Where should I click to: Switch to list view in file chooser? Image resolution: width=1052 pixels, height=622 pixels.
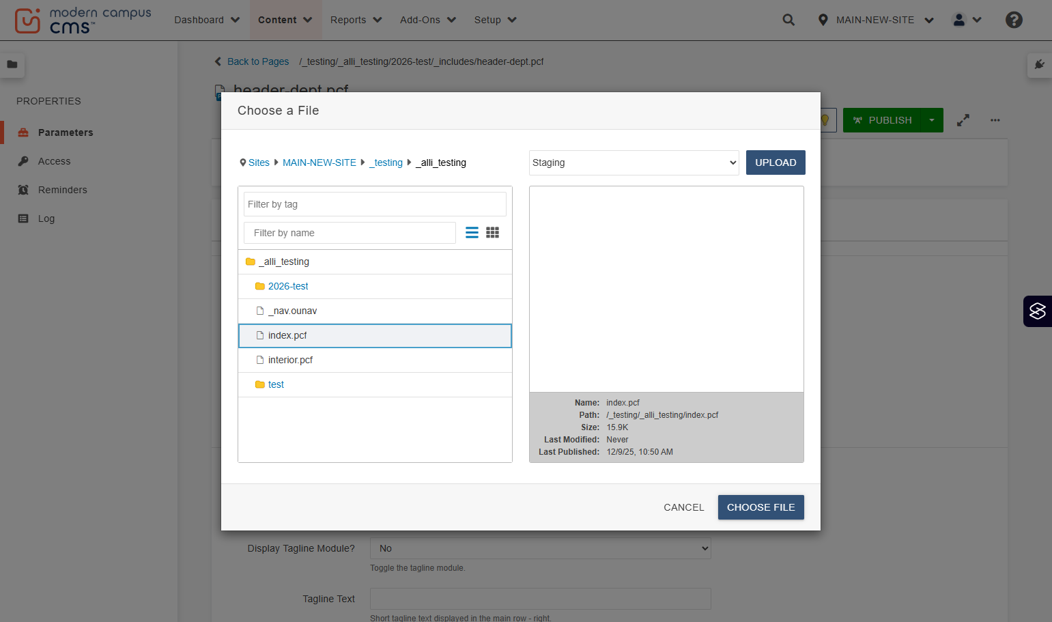[472, 233]
